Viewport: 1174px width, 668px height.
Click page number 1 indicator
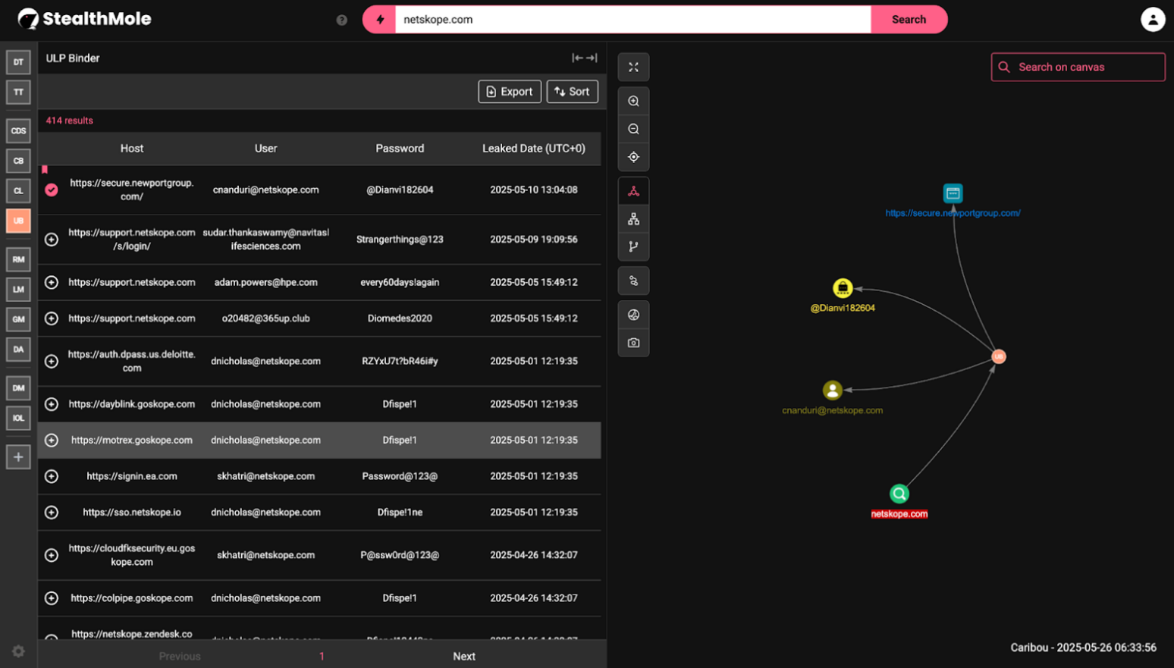(x=322, y=657)
